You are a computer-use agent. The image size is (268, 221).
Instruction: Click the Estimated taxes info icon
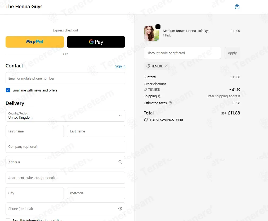170,103
